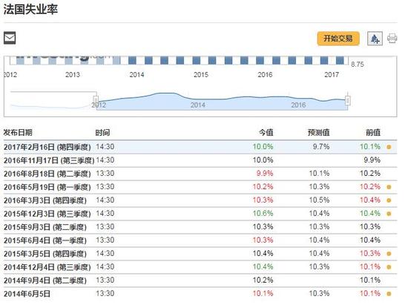Click the right handle of range slider

pyautogui.click(x=348, y=100)
